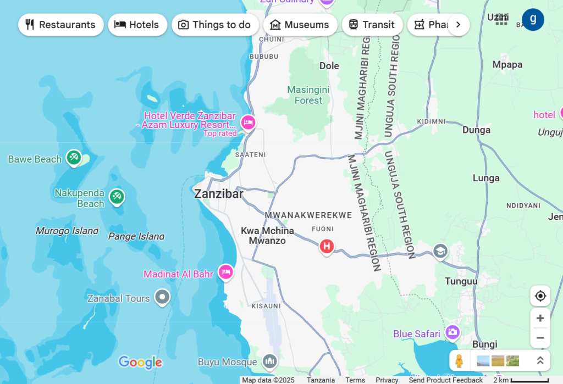Select the red hospital marker near Fuoni

click(x=327, y=247)
